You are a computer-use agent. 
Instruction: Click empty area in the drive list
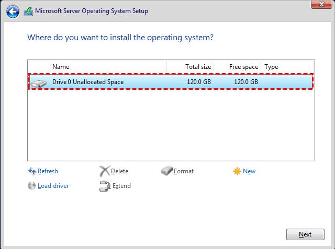[171, 125]
